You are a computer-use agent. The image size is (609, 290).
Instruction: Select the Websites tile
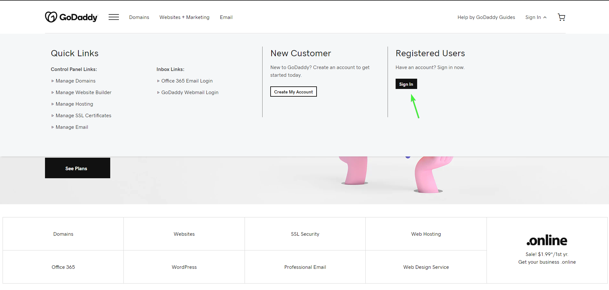(184, 234)
